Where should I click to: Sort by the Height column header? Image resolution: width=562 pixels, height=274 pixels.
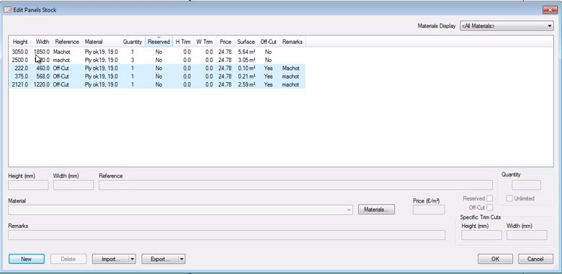coord(20,42)
